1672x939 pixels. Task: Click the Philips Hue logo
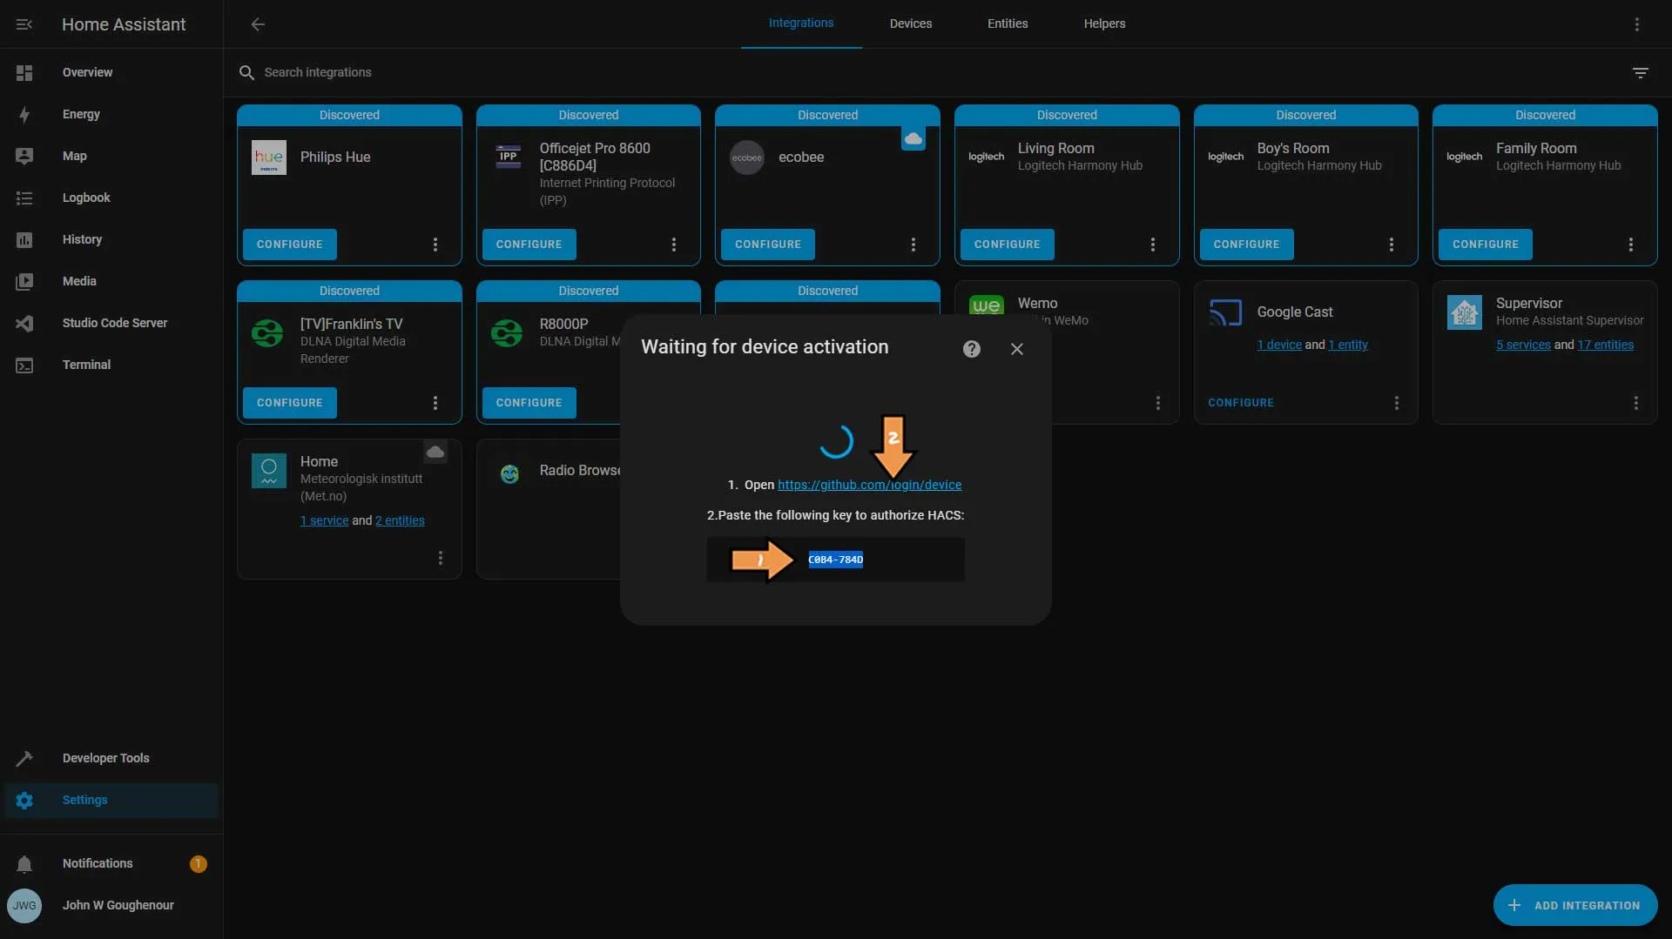(x=269, y=158)
